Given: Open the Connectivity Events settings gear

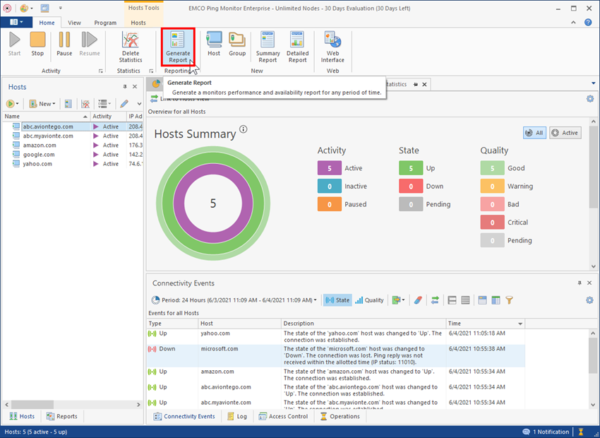Looking at the screenshot, I should 589,300.
